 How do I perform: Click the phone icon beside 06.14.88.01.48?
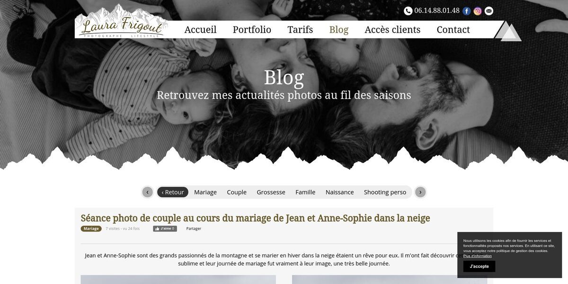click(x=408, y=11)
